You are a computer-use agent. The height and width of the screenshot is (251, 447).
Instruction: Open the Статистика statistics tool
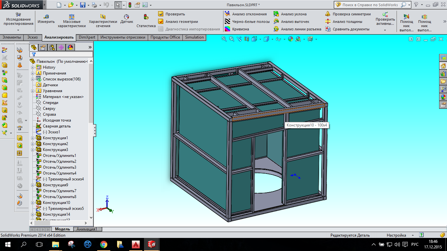point(146,17)
